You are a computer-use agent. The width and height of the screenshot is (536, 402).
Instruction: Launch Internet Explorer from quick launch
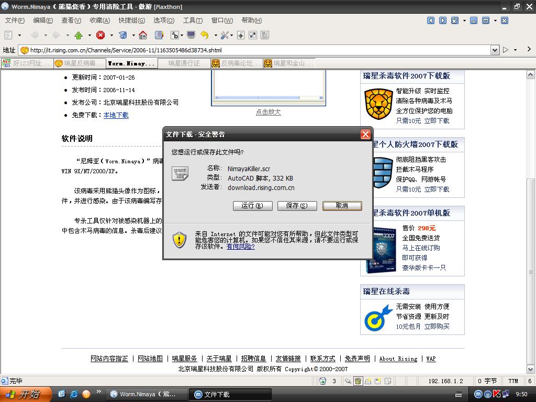74,394
